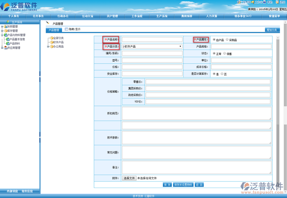The image size is (287, 198).
Task: Click the 退出 logout icon
Action: (x=277, y=2)
